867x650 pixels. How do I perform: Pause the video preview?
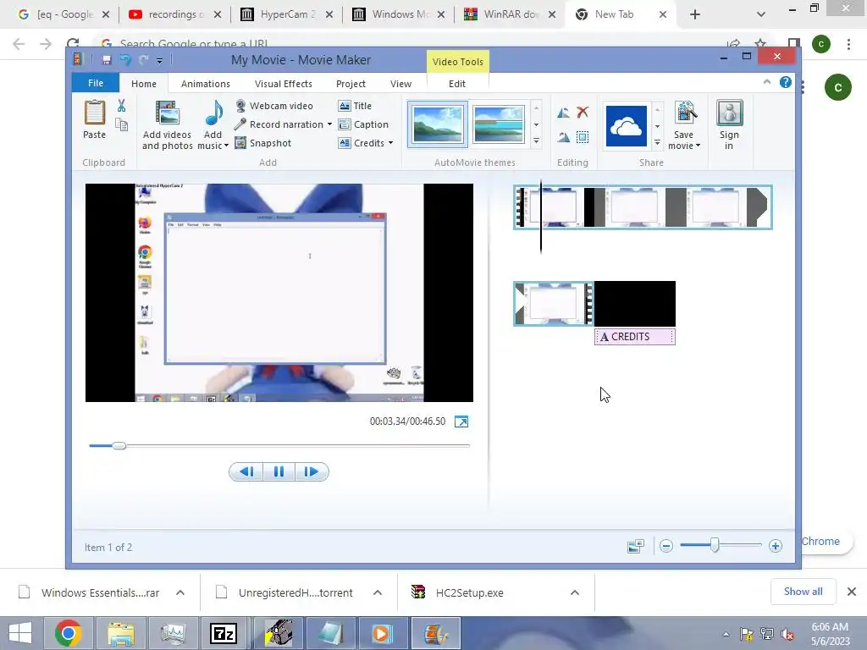pos(279,471)
